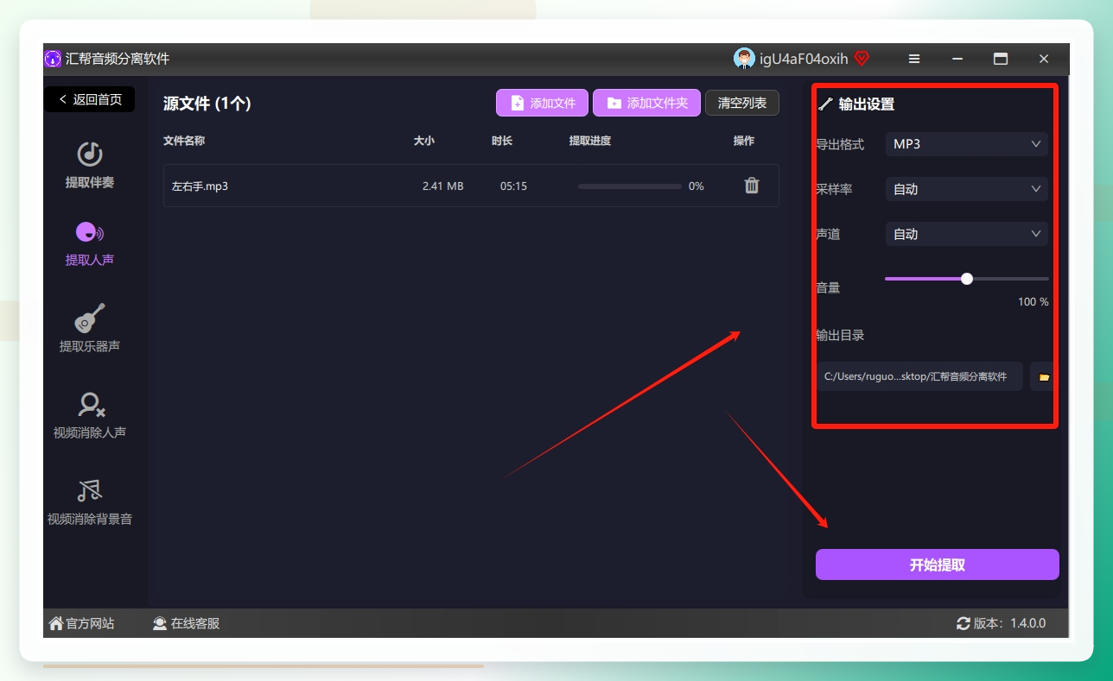Click the 文件名称 column header
The height and width of the screenshot is (681, 1113).
(x=184, y=141)
